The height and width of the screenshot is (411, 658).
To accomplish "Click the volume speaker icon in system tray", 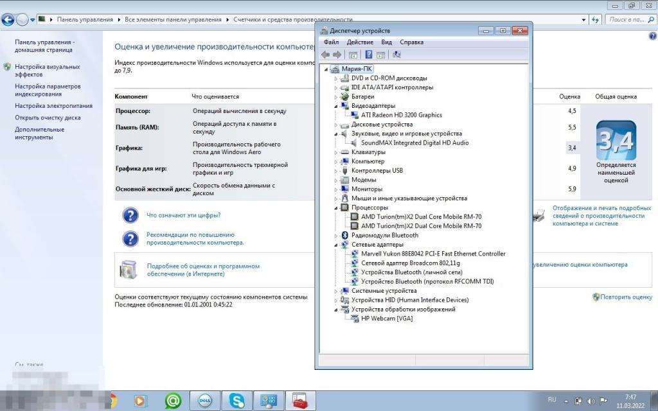I will point(591,401).
